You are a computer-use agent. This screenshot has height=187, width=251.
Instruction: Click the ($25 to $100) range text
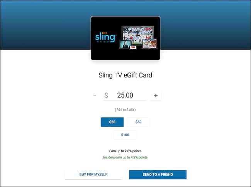point(125,110)
